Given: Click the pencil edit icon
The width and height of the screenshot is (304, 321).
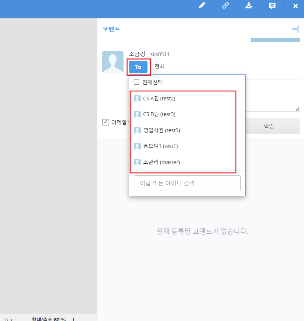Looking at the screenshot, I should point(202,6).
